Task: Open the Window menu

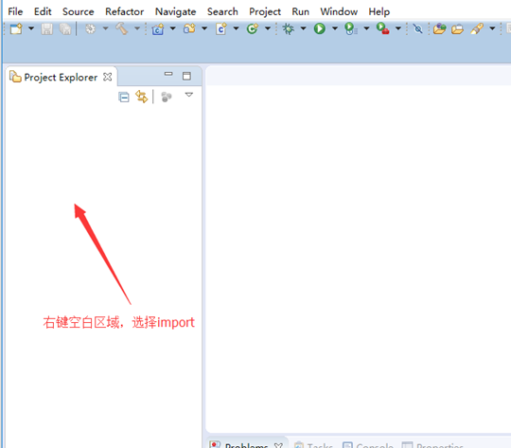Action: 339,11
